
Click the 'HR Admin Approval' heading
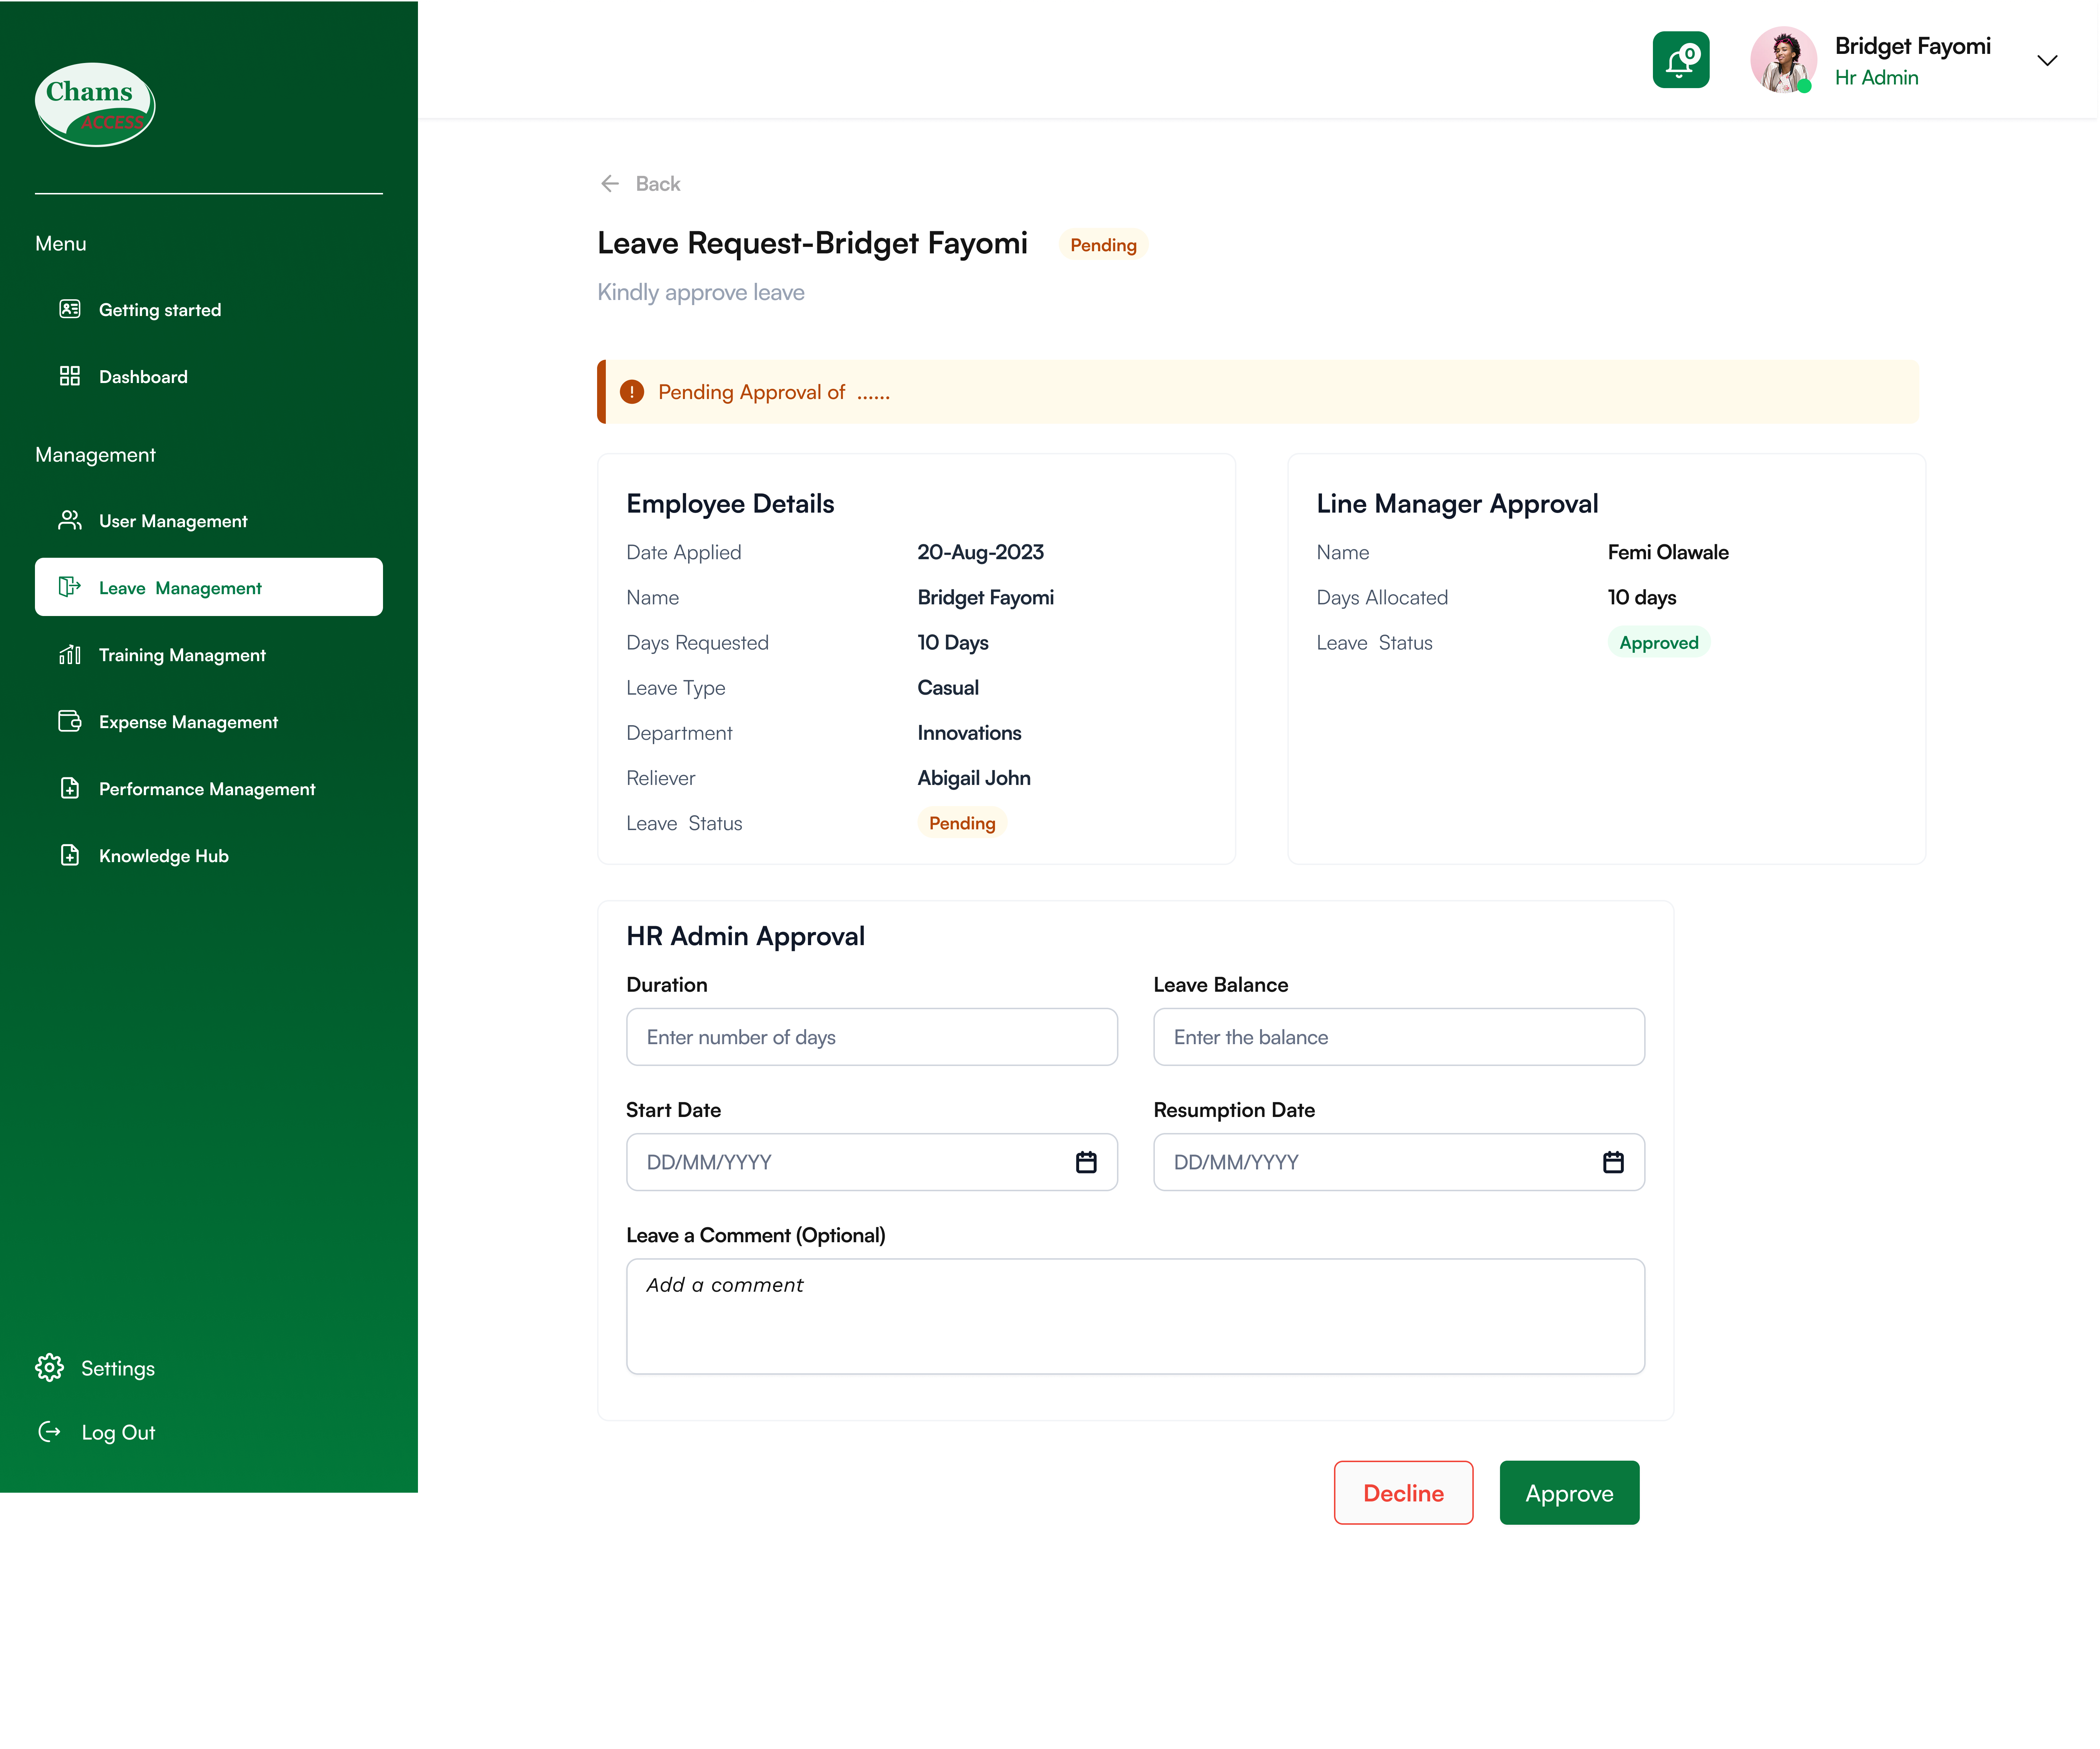tap(746, 936)
